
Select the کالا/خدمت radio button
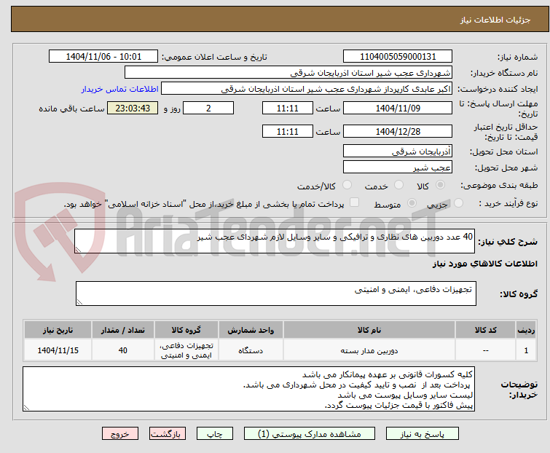click(x=347, y=185)
